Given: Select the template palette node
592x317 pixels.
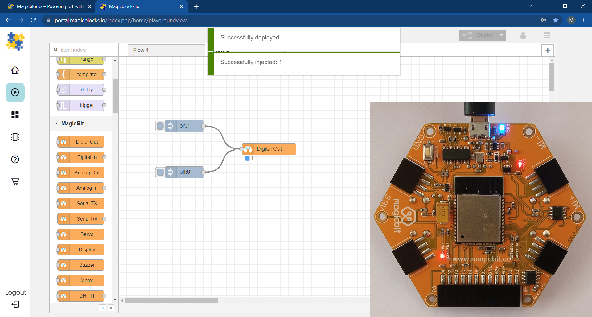Looking at the screenshot, I should 81,74.
